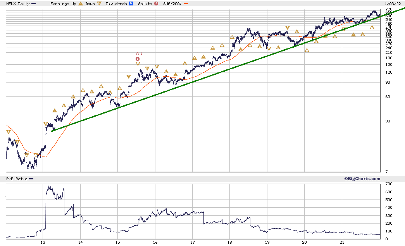Click year label "15" on the time axis
The width and height of the screenshot is (405, 246).
coord(117,243)
